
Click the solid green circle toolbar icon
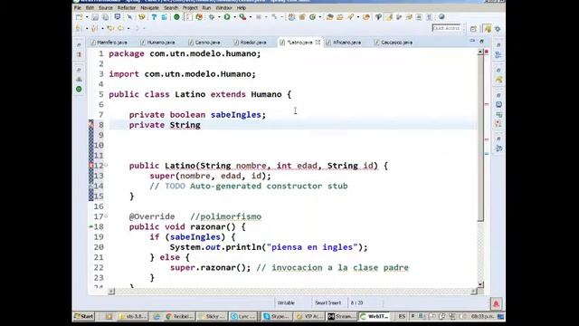click(x=176, y=17)
